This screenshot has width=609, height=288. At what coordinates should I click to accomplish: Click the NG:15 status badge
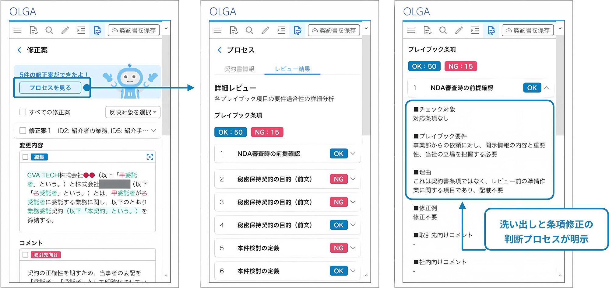pyautogui.click(x=267, y=132)
